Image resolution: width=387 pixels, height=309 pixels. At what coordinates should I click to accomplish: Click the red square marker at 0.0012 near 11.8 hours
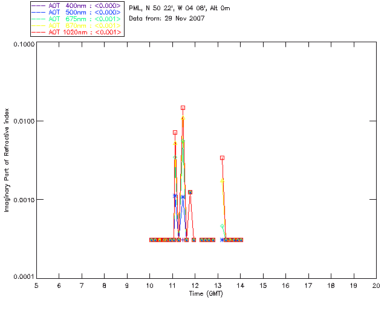(190, 192)
